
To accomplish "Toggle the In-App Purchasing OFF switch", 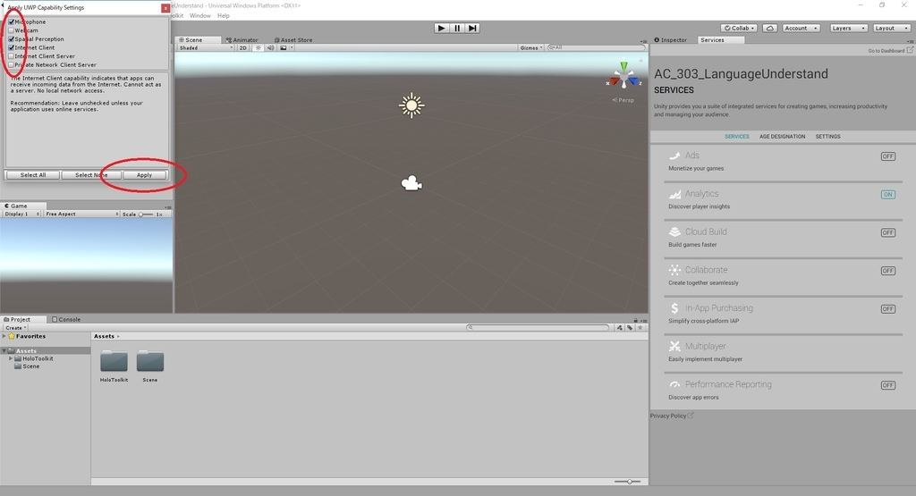I will pos(888,308).
